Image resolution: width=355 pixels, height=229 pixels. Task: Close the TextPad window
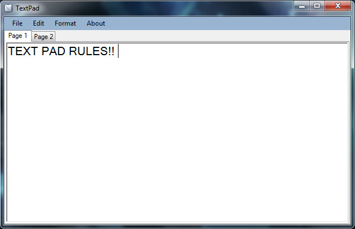click(x=338, y=6)
